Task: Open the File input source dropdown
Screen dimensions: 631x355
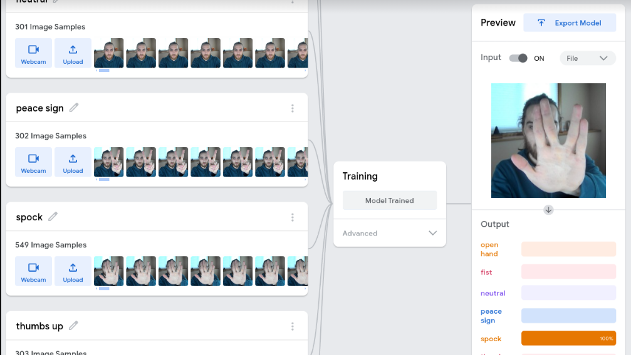Action: pyautogui.click(x=587, y=58)
